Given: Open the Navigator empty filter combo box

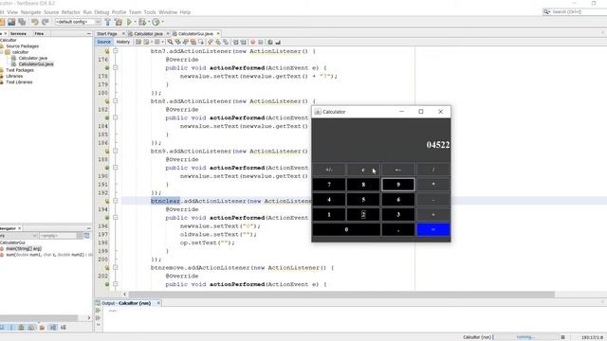Looking at the screenshot, I should click(61, 236).
